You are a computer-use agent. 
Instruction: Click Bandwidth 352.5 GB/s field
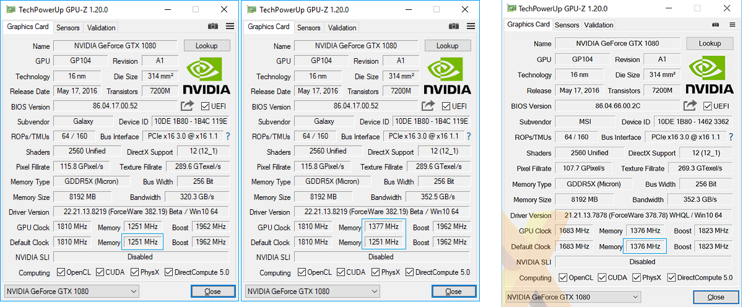point(438,197)
